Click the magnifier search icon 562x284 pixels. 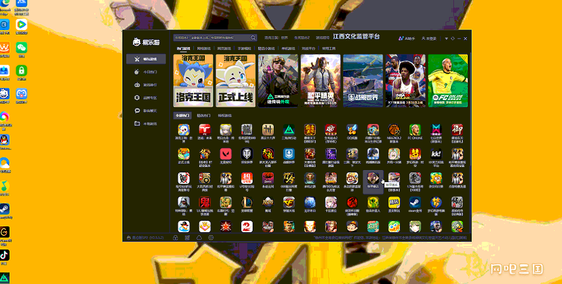[253, 37]
